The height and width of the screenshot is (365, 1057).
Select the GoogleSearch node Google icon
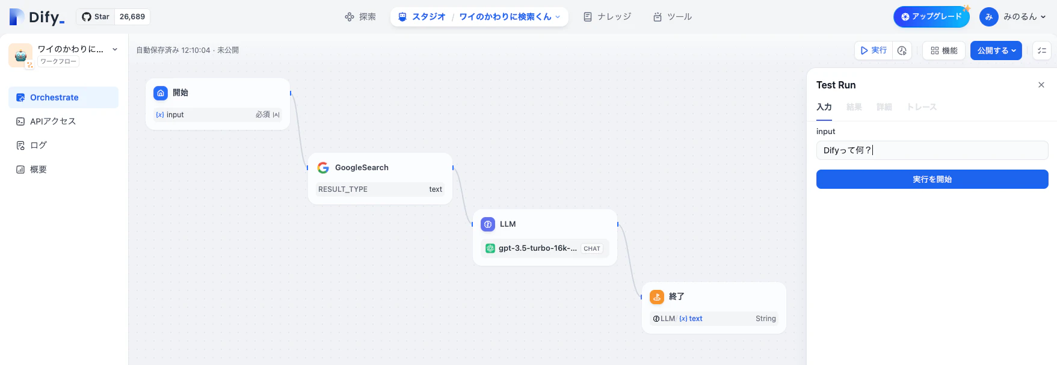[323, 168]
